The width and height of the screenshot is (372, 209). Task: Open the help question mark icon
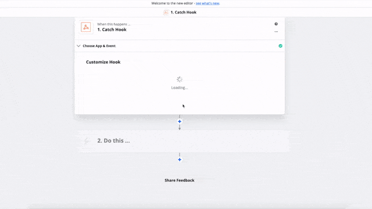[x=276, y=24]
